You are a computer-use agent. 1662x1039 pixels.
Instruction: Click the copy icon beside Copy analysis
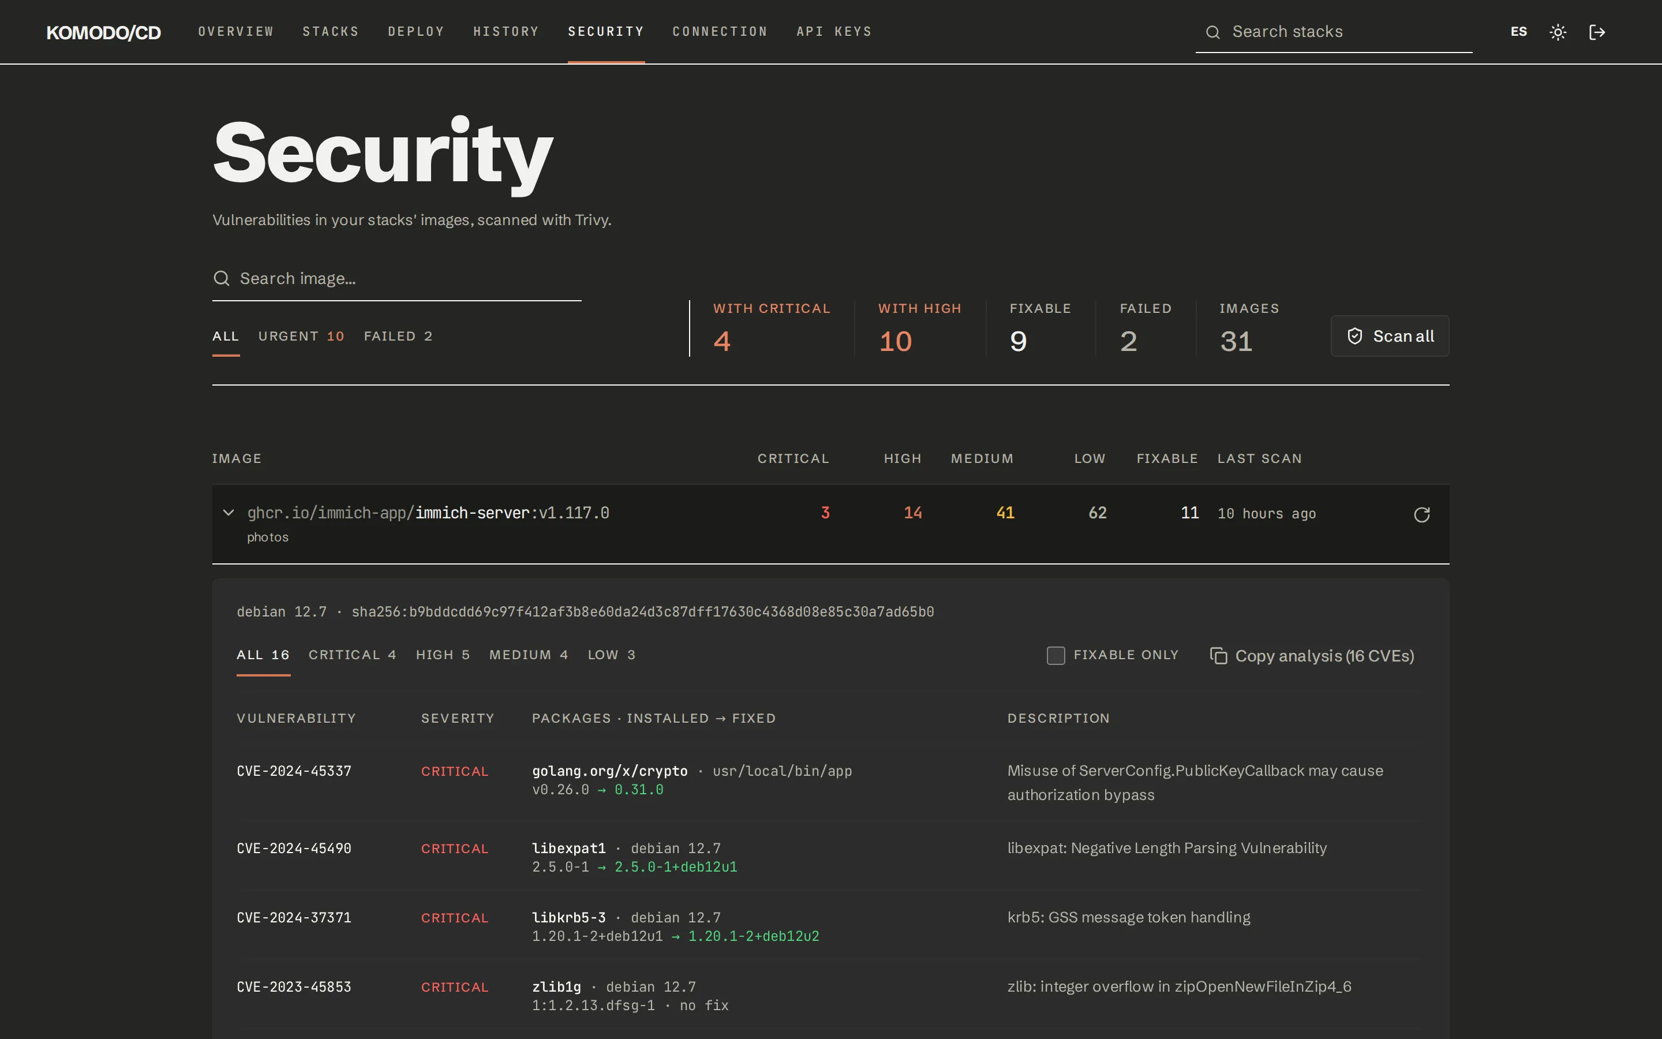point(1218,656)
